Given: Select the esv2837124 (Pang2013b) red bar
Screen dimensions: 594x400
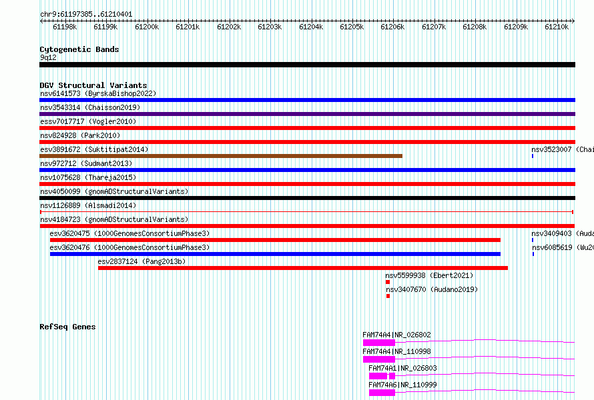Looking at the screenshot, I should point(303,268).
